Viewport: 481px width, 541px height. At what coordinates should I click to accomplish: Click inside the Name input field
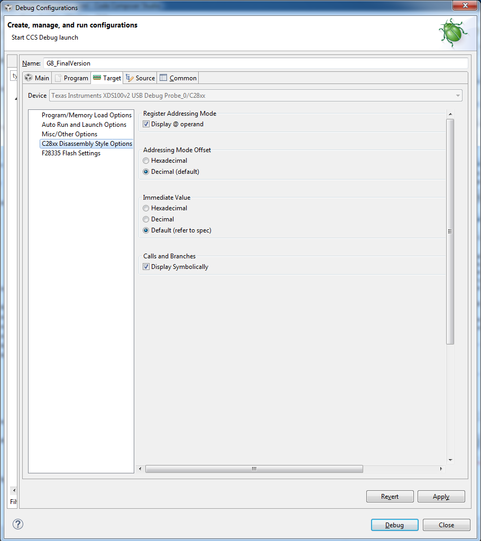click(159, 63)
